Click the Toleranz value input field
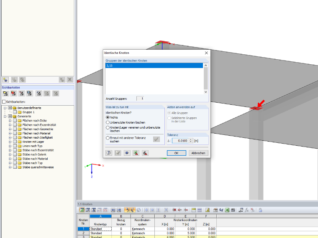The width and height of the screenshot is (318, 238). [180, 141]
